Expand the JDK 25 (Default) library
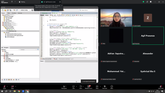The width and height of the screenshot is (165, 93). tap(4, 37)
